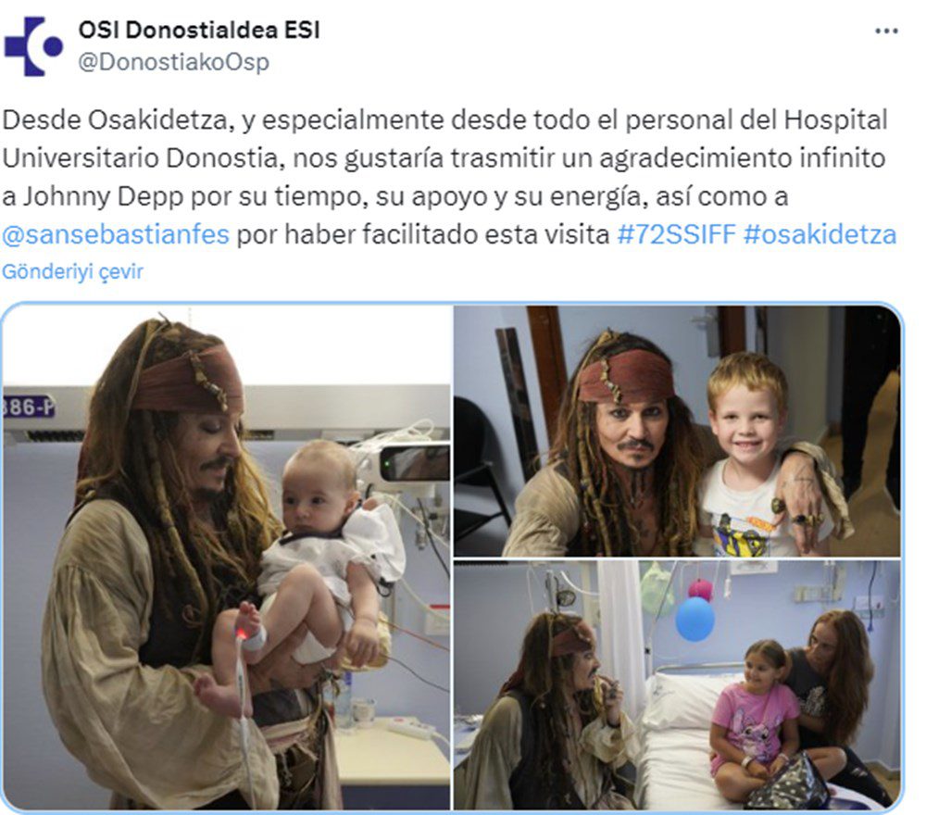This screenshot has width=926, height=815.
Task: Click the Osakidetza cross logo avatar
Action: pos(33,46)
